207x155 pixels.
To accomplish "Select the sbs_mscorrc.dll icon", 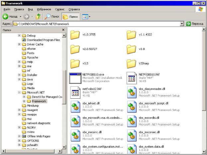I will (x=75, y=136).
